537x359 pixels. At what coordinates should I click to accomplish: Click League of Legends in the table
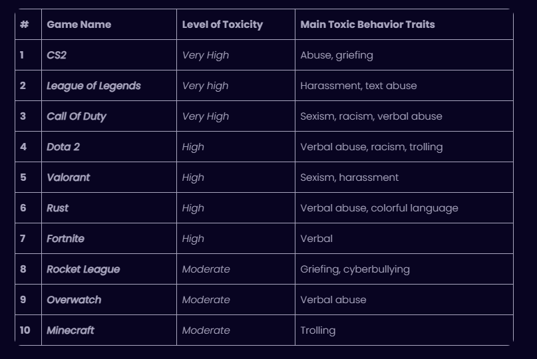pyautogui.click(x=94, y=86)
